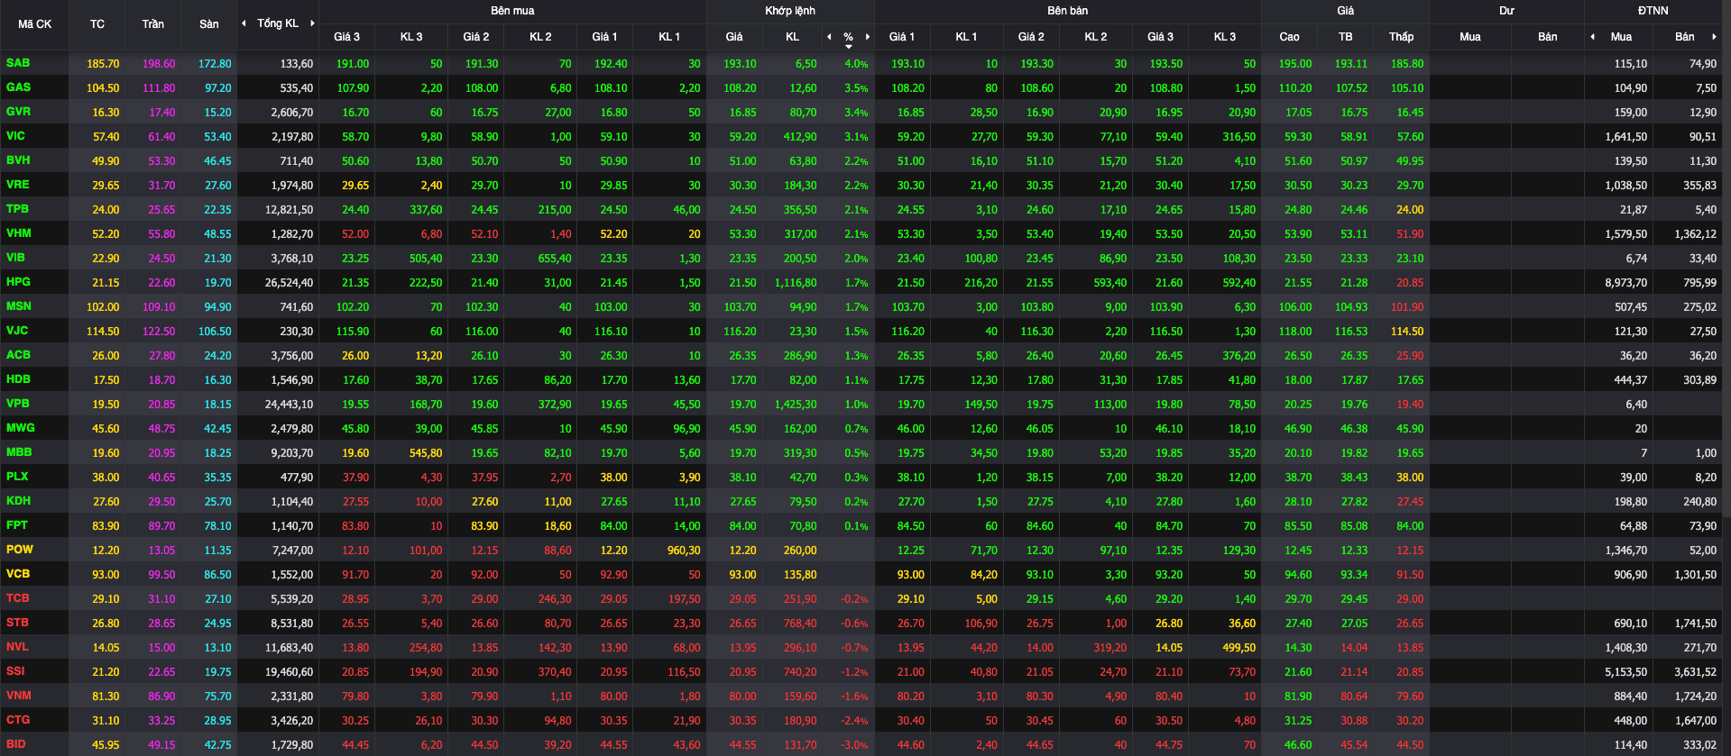Screen dimensions: 1731x756
Task: Click BID's -3.0% change value
Action: click(x=854, y=745)
